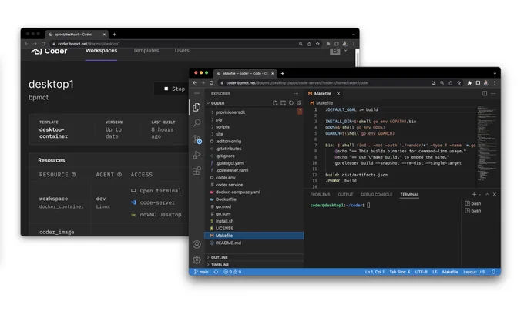Screen dimensions: 524x328
Task: Open the Source Control view
Action: (x=197, y=139)
